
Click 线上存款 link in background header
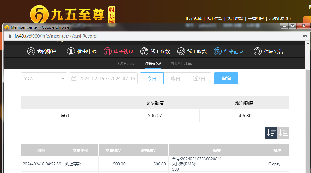click(214, 19)
